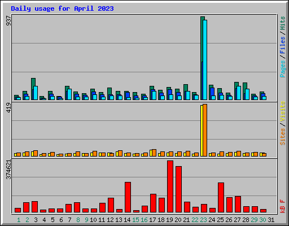Click the red KB bar for day 20
The height and width of the screenshot is (226, 289).
pyautogui.click(x=178, y=189)
